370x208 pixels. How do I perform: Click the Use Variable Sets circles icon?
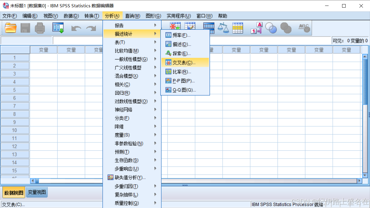271,28
